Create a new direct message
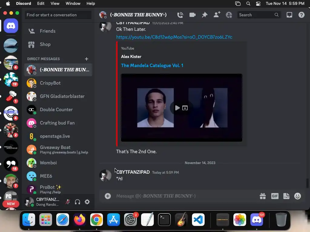The height and width of the screenshot is (232, 310). 86,59
